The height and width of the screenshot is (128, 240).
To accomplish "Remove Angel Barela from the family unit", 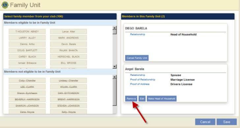I will 131,98.
